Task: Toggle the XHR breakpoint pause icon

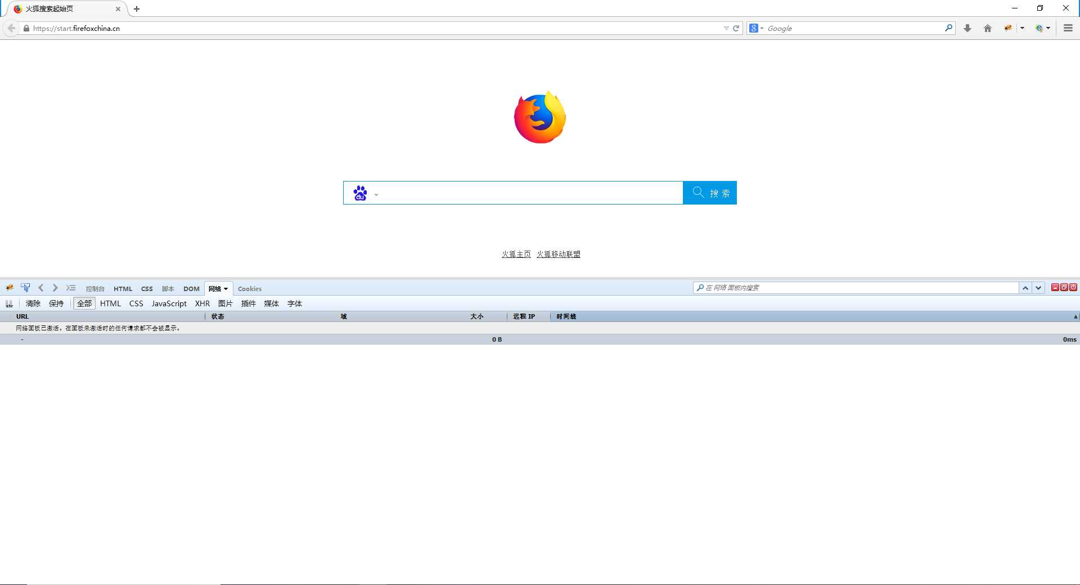Action: (x=10, y=304)
